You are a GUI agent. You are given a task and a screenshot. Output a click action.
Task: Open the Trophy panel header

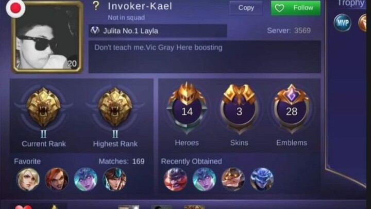pos(351,3)
